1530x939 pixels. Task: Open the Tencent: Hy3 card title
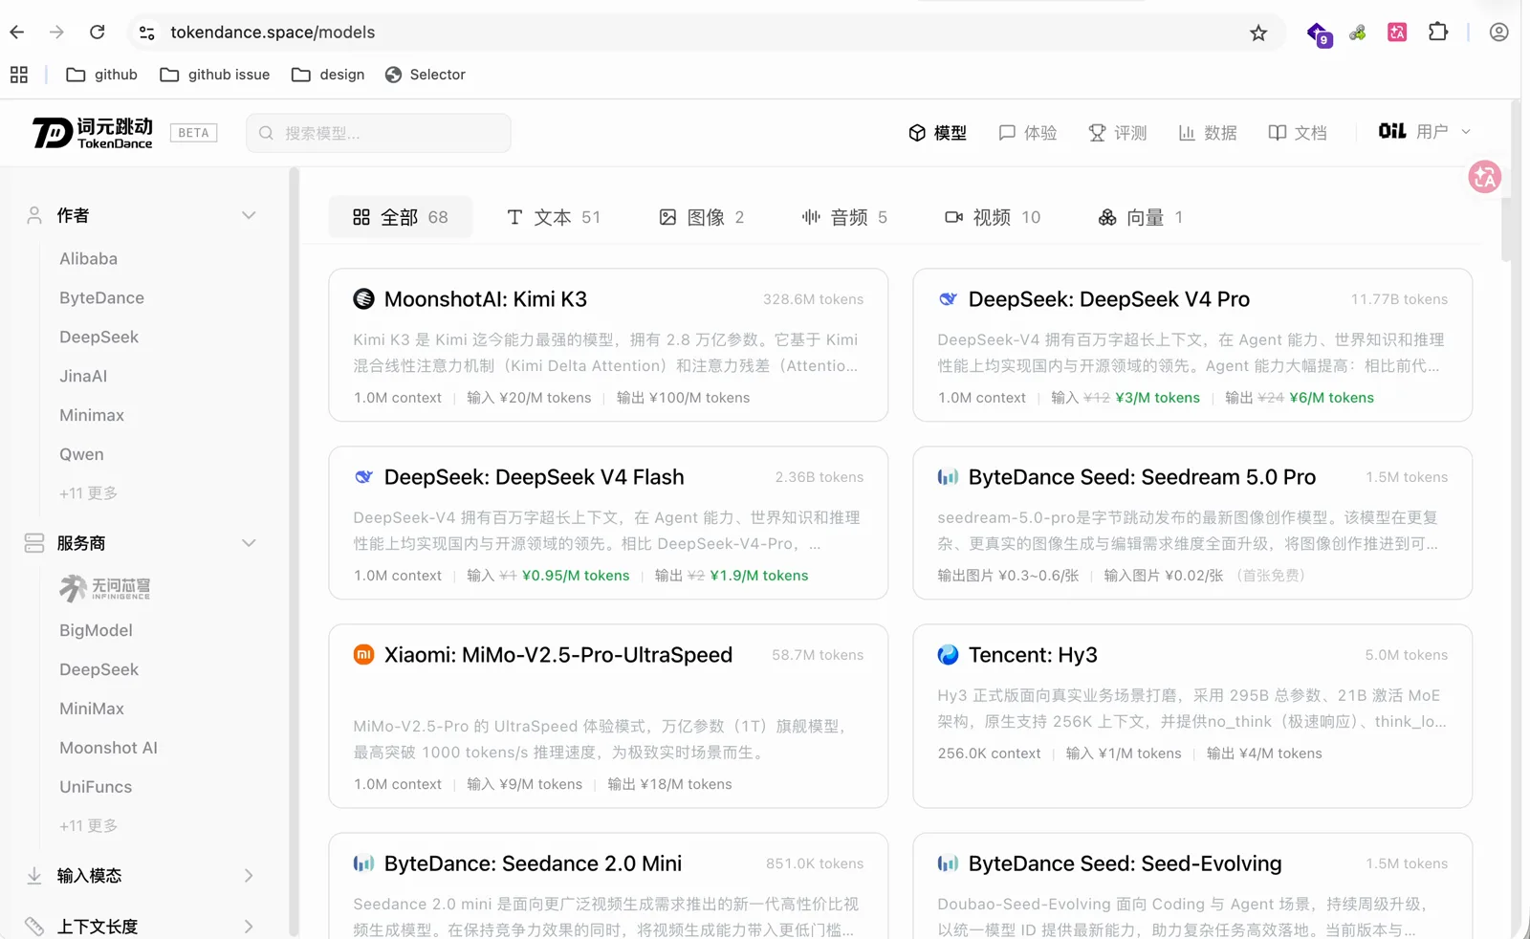click(1033, 655)
